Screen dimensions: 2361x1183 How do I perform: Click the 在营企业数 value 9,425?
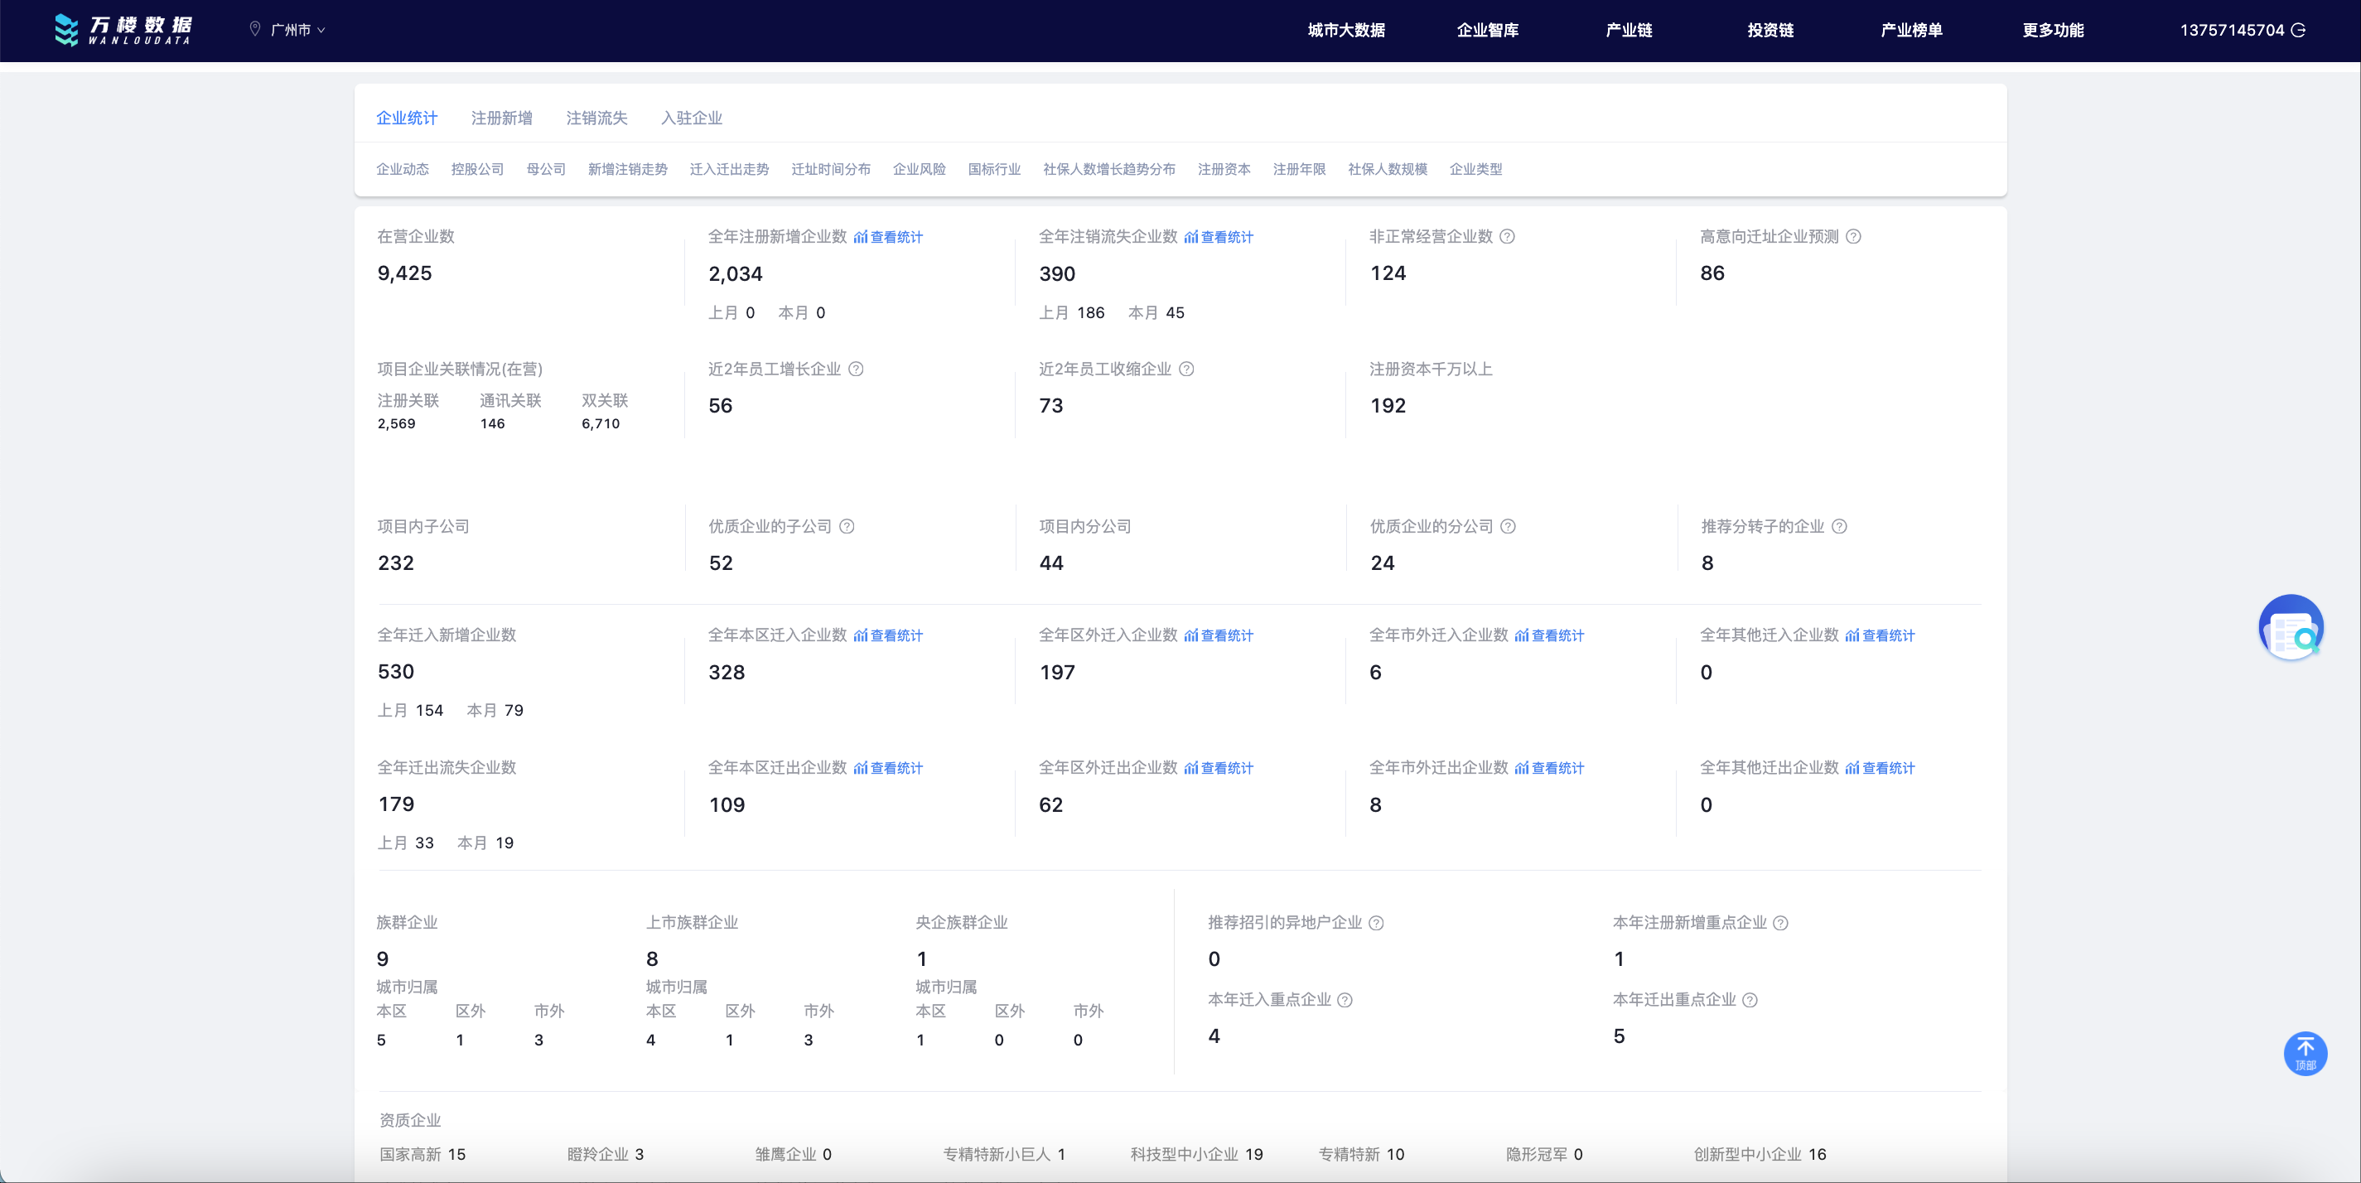point(404,273)
